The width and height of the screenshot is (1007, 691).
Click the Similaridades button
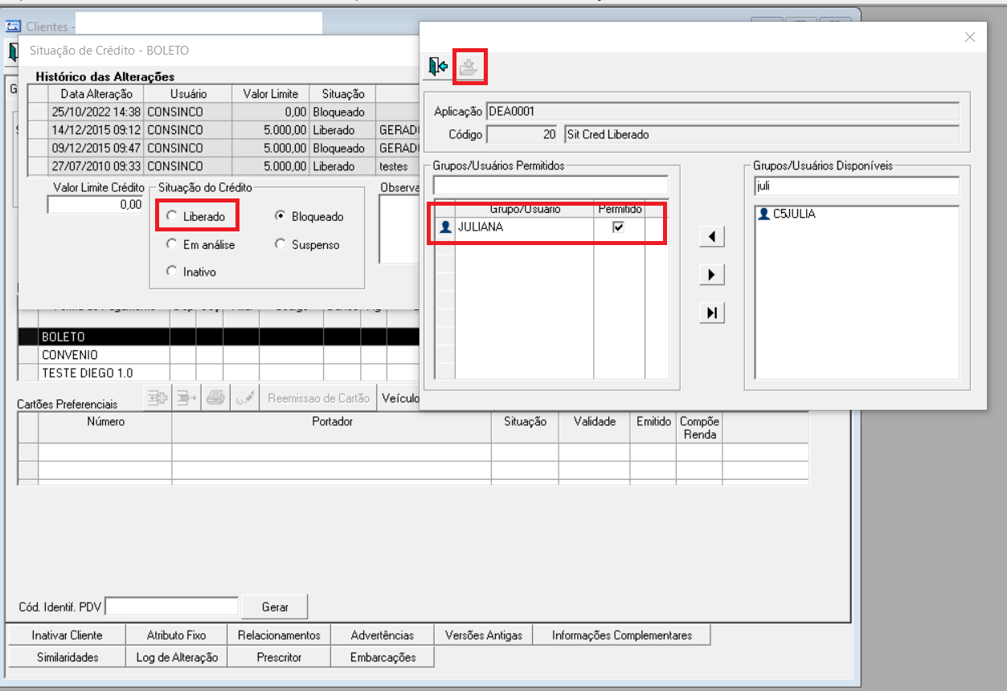tap(67, 656)
